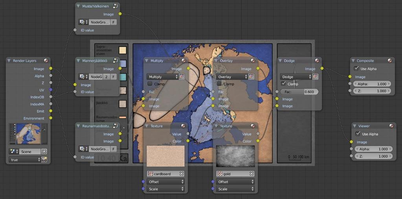The image size is (402, 199).
Task: Open the Overlay blend mode dropdown
Action: 232,77
